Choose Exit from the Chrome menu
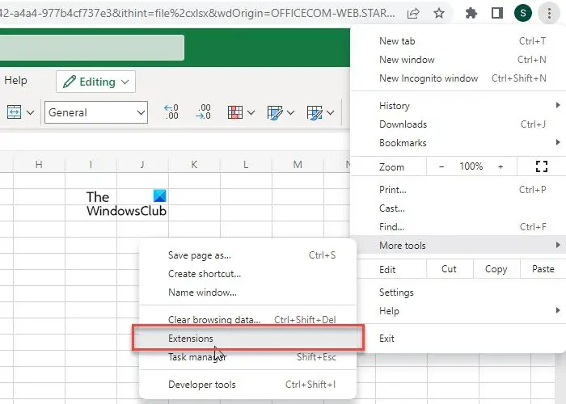 point(458,339)
